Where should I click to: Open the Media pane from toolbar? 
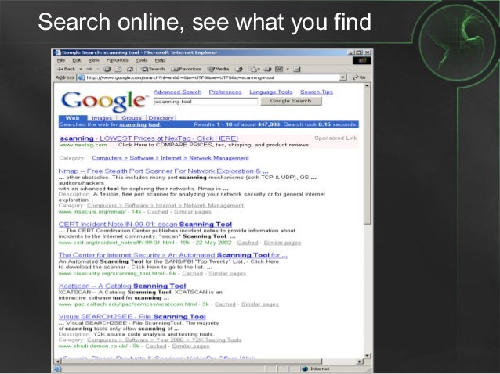pyautogui.click(x=219, y=69)
